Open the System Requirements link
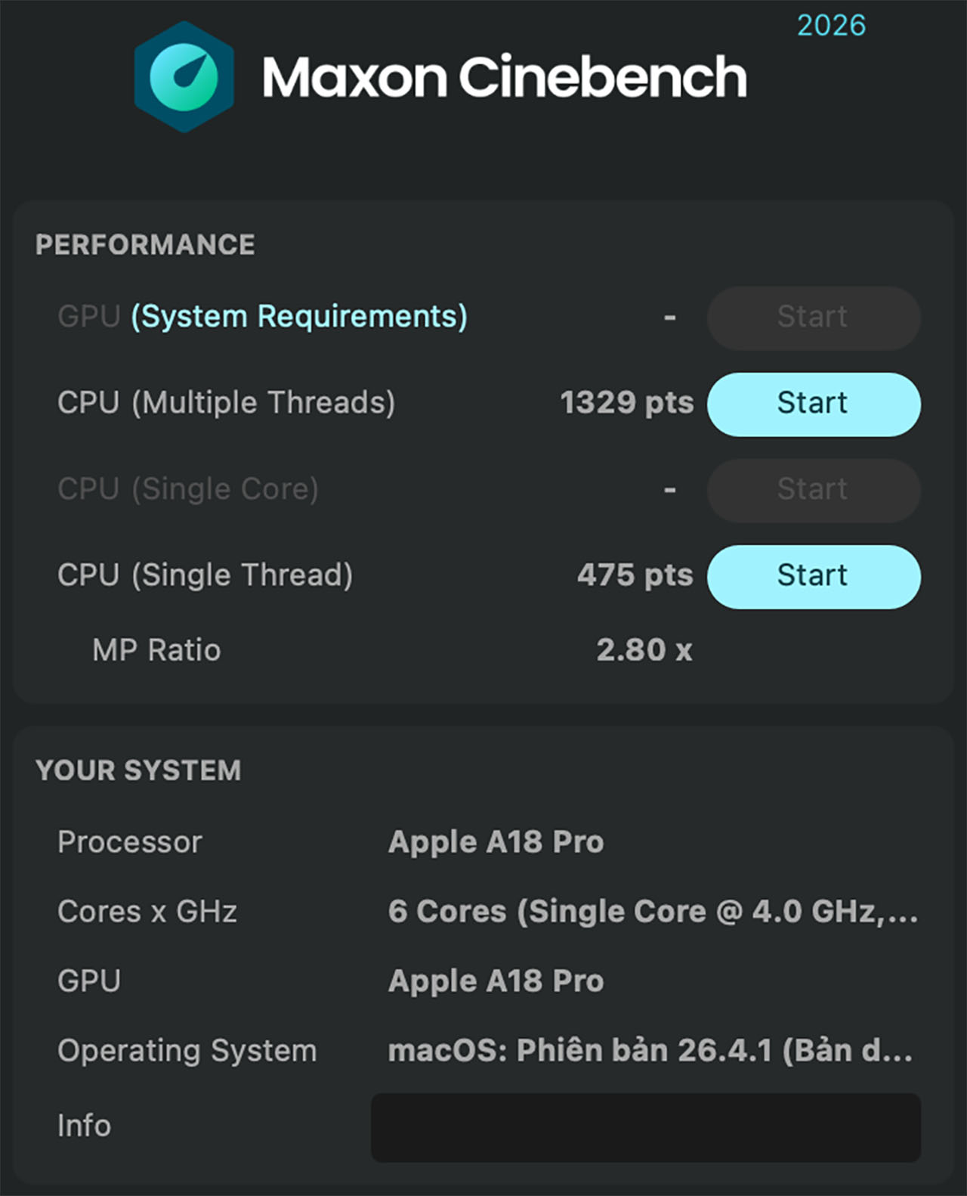 pyautogui.click(x=298, y=317)
